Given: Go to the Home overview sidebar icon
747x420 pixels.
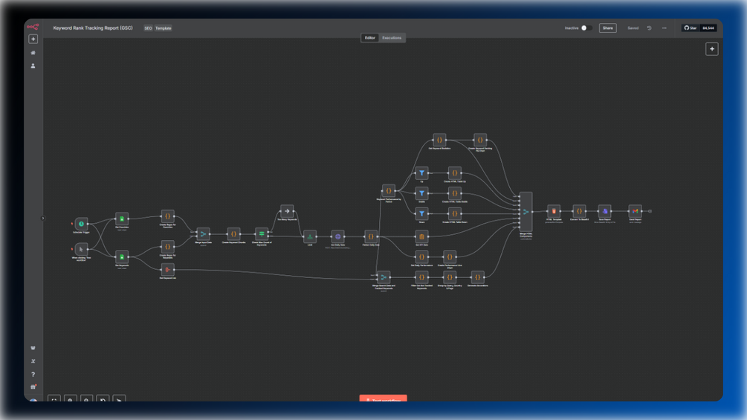Looking at the screenshot, I should [33, 53].
